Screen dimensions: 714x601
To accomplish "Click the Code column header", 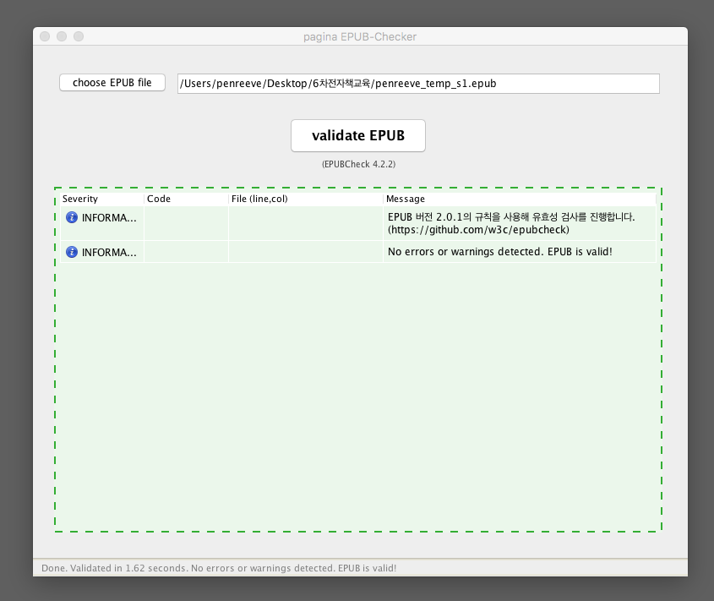I will click(x=186, y=199).
